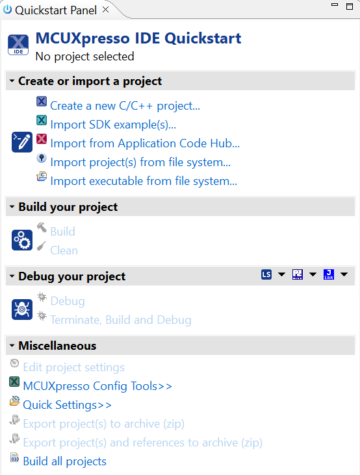The image size is (360, 475).
Task: Open the dropdown arrow next to J-Link icon
Action: (x=344, y=274)
